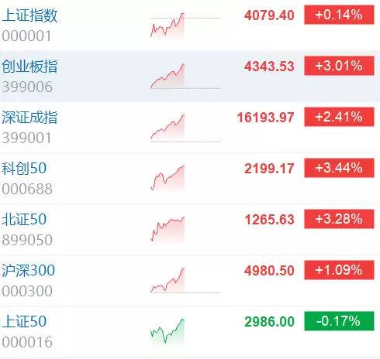This screenshot has height=359, width=380.
Task: Select the 科创50 index name
Action: point(24,169)
